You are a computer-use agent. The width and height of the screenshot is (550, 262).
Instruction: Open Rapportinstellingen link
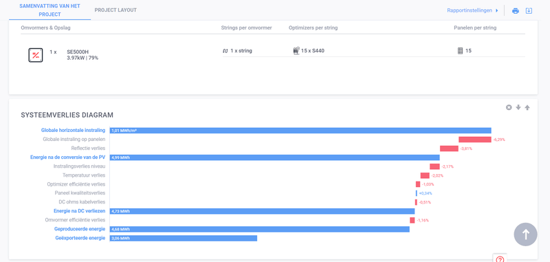pos(470,10)
